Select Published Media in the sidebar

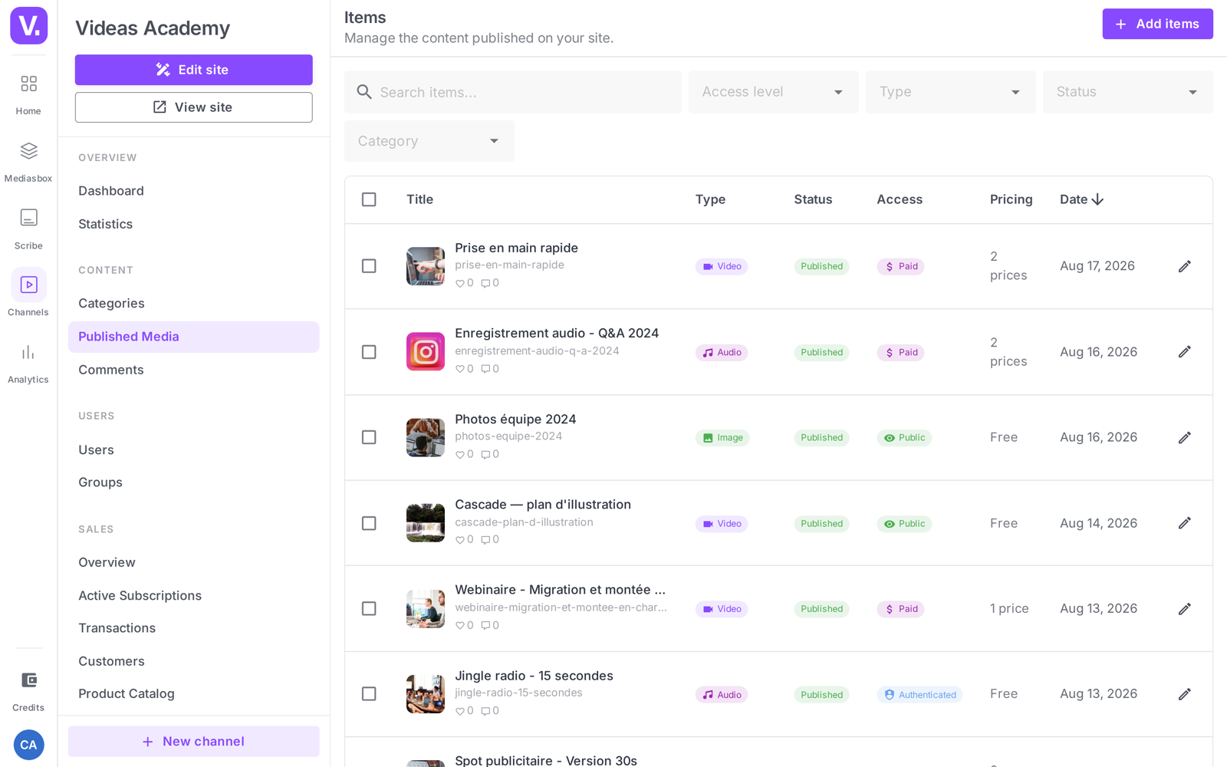[193, 337]
